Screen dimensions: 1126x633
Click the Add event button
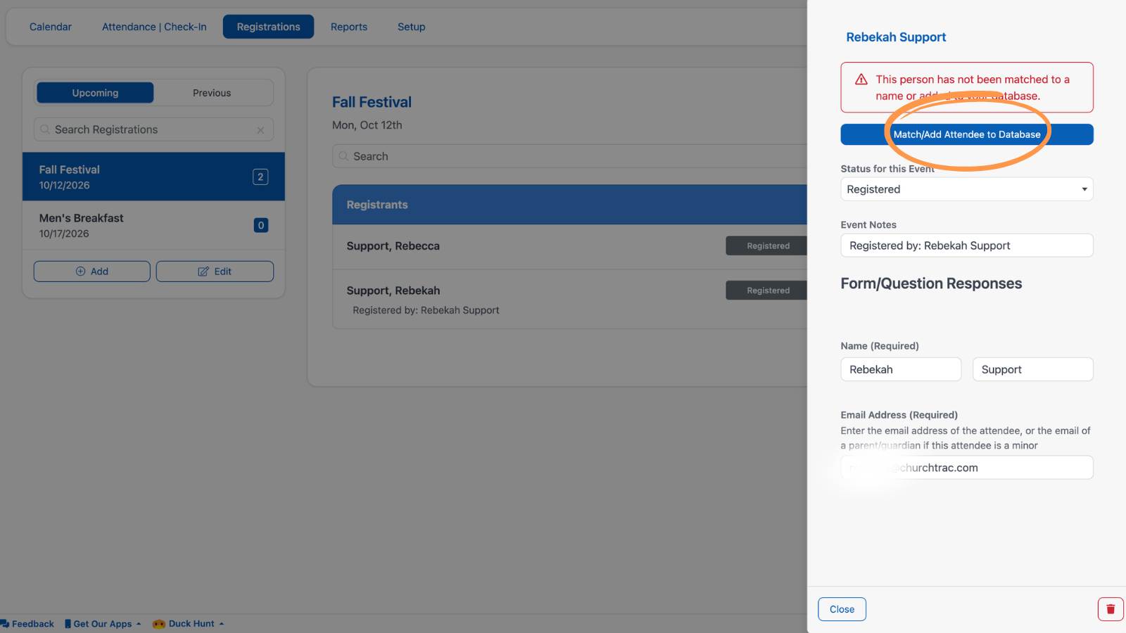point(92,271)
